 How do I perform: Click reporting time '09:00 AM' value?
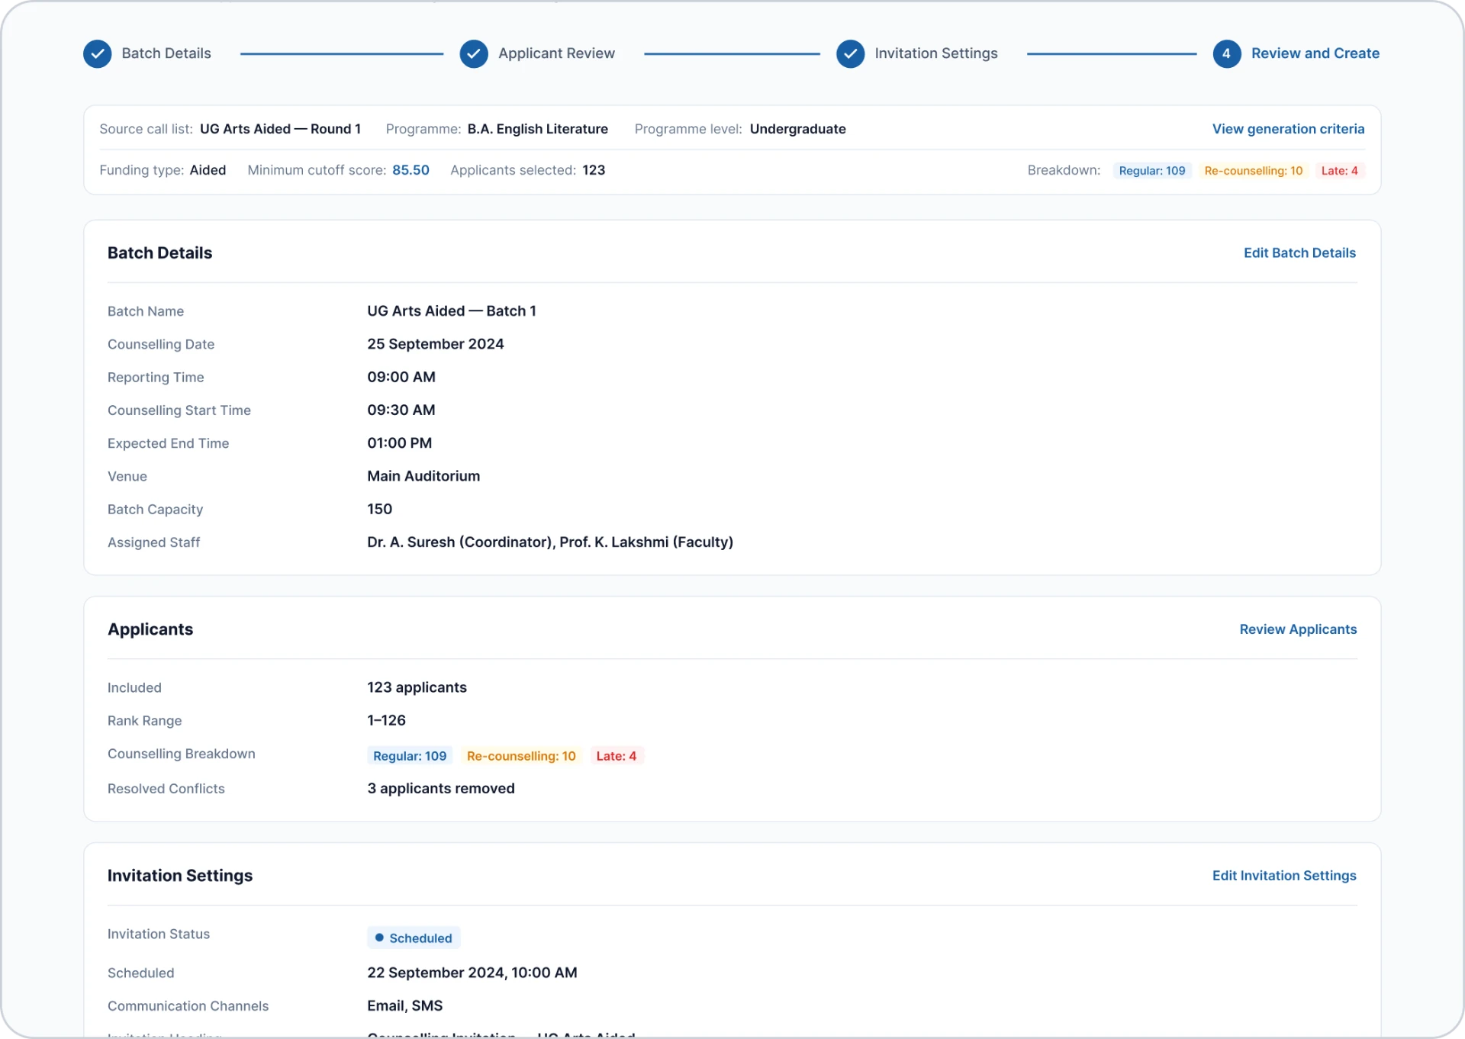(x=401, y=377)
